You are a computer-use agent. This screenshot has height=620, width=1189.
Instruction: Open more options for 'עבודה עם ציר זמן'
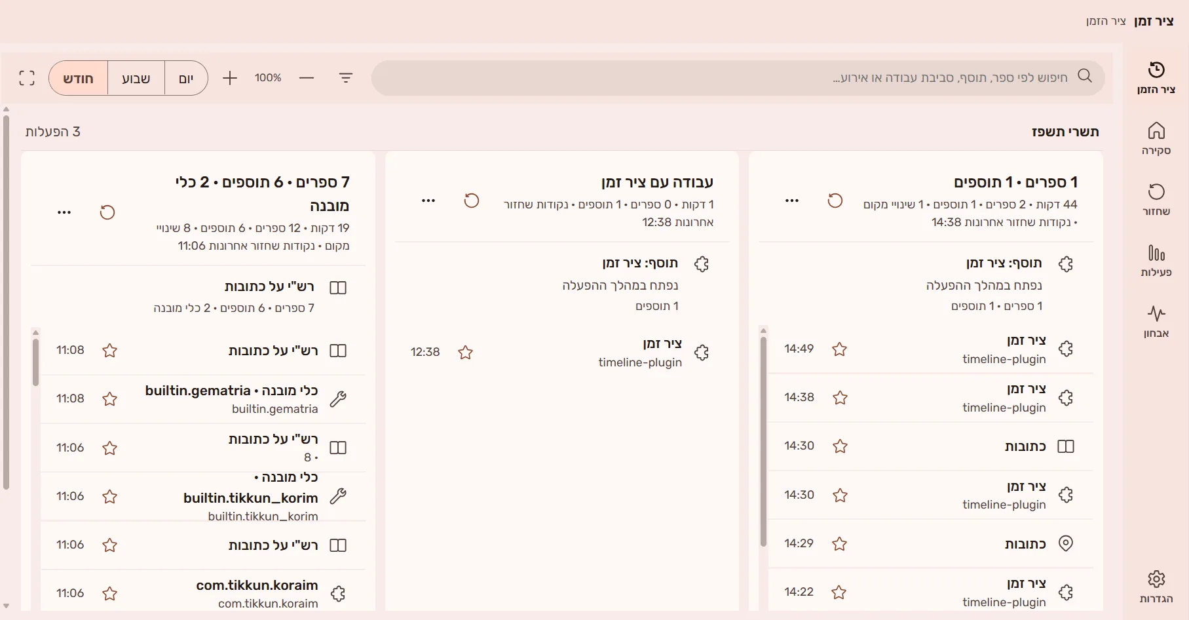click(x=428, y=201)
